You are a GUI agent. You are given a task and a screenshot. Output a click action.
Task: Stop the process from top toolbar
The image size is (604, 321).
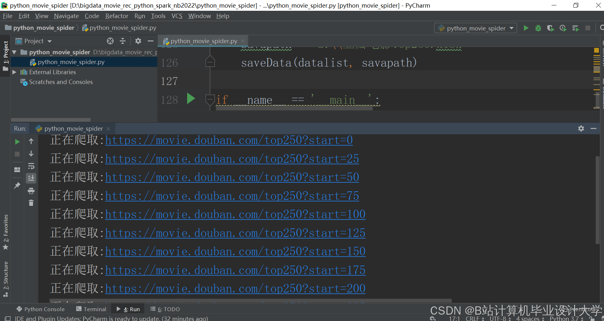tap(588, 28)
